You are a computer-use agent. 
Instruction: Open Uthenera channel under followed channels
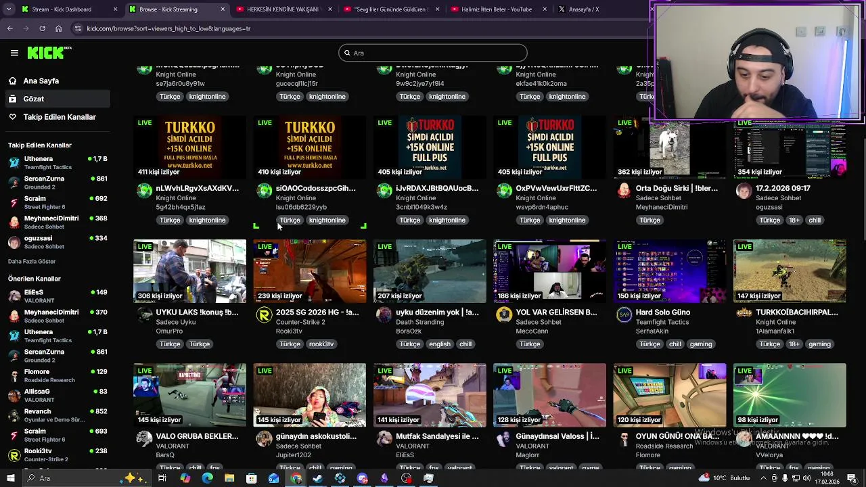coord(58,162)
